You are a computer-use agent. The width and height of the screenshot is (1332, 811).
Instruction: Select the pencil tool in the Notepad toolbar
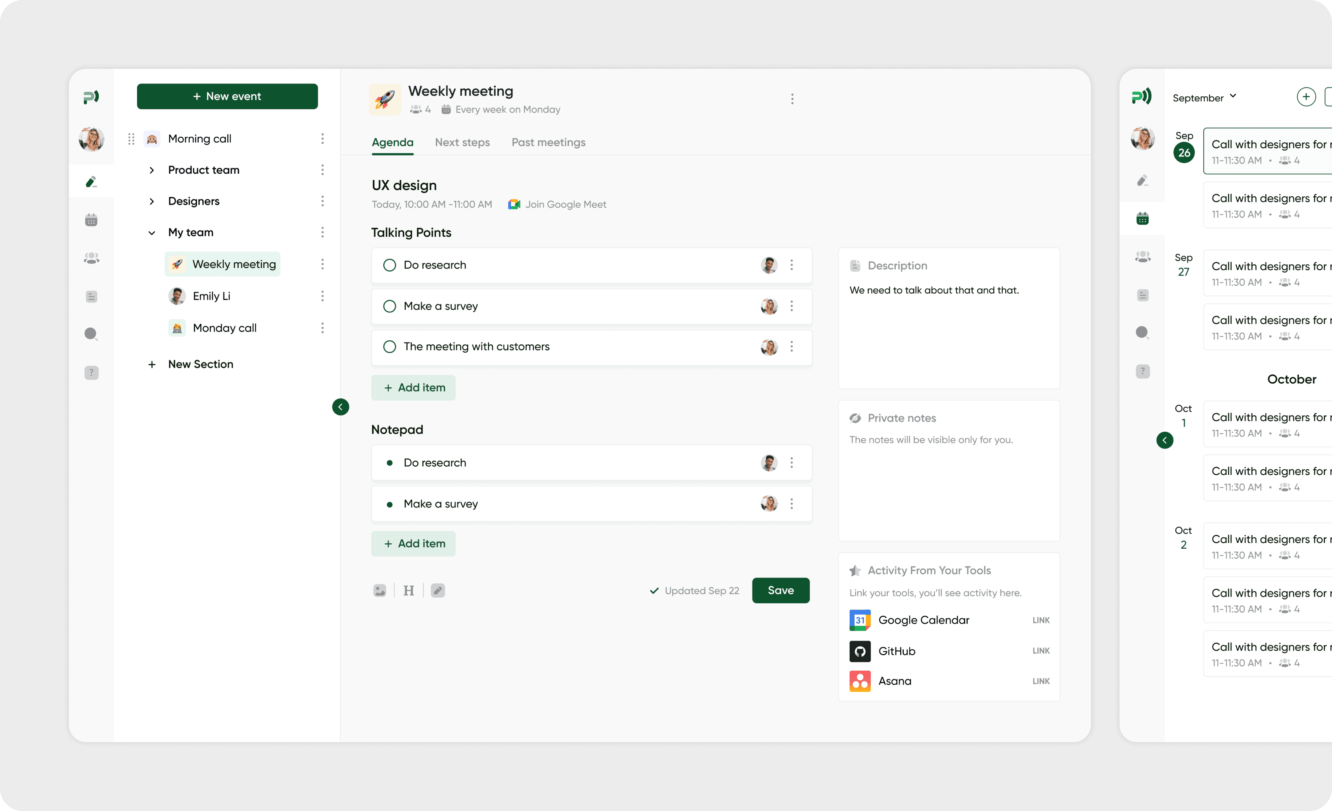(x=438, y=590)
